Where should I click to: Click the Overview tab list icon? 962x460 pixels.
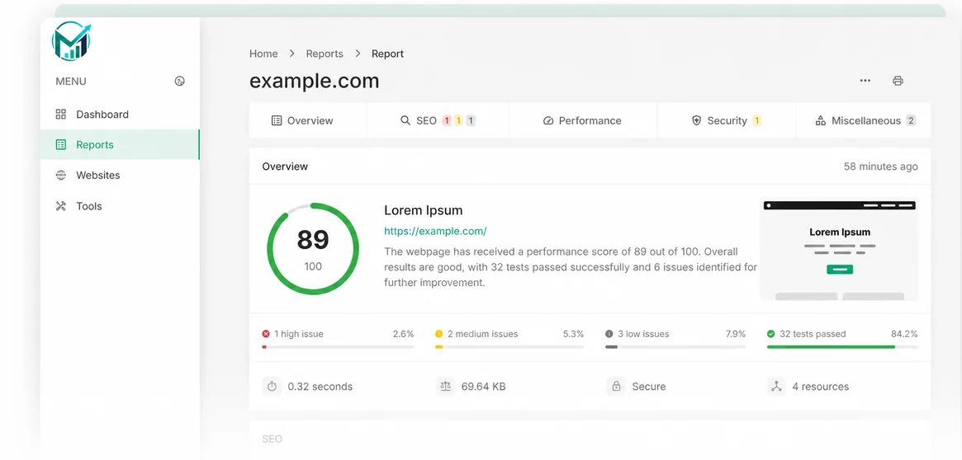(x=277, y=120)
